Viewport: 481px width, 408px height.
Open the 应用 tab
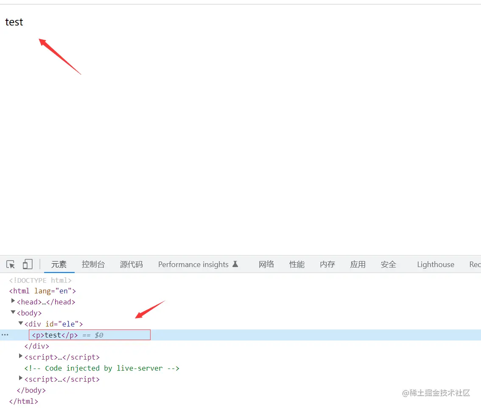click(x=358, y=264)
